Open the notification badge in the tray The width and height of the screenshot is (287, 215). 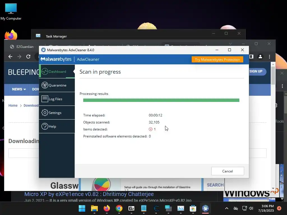(x=279, y=208)
